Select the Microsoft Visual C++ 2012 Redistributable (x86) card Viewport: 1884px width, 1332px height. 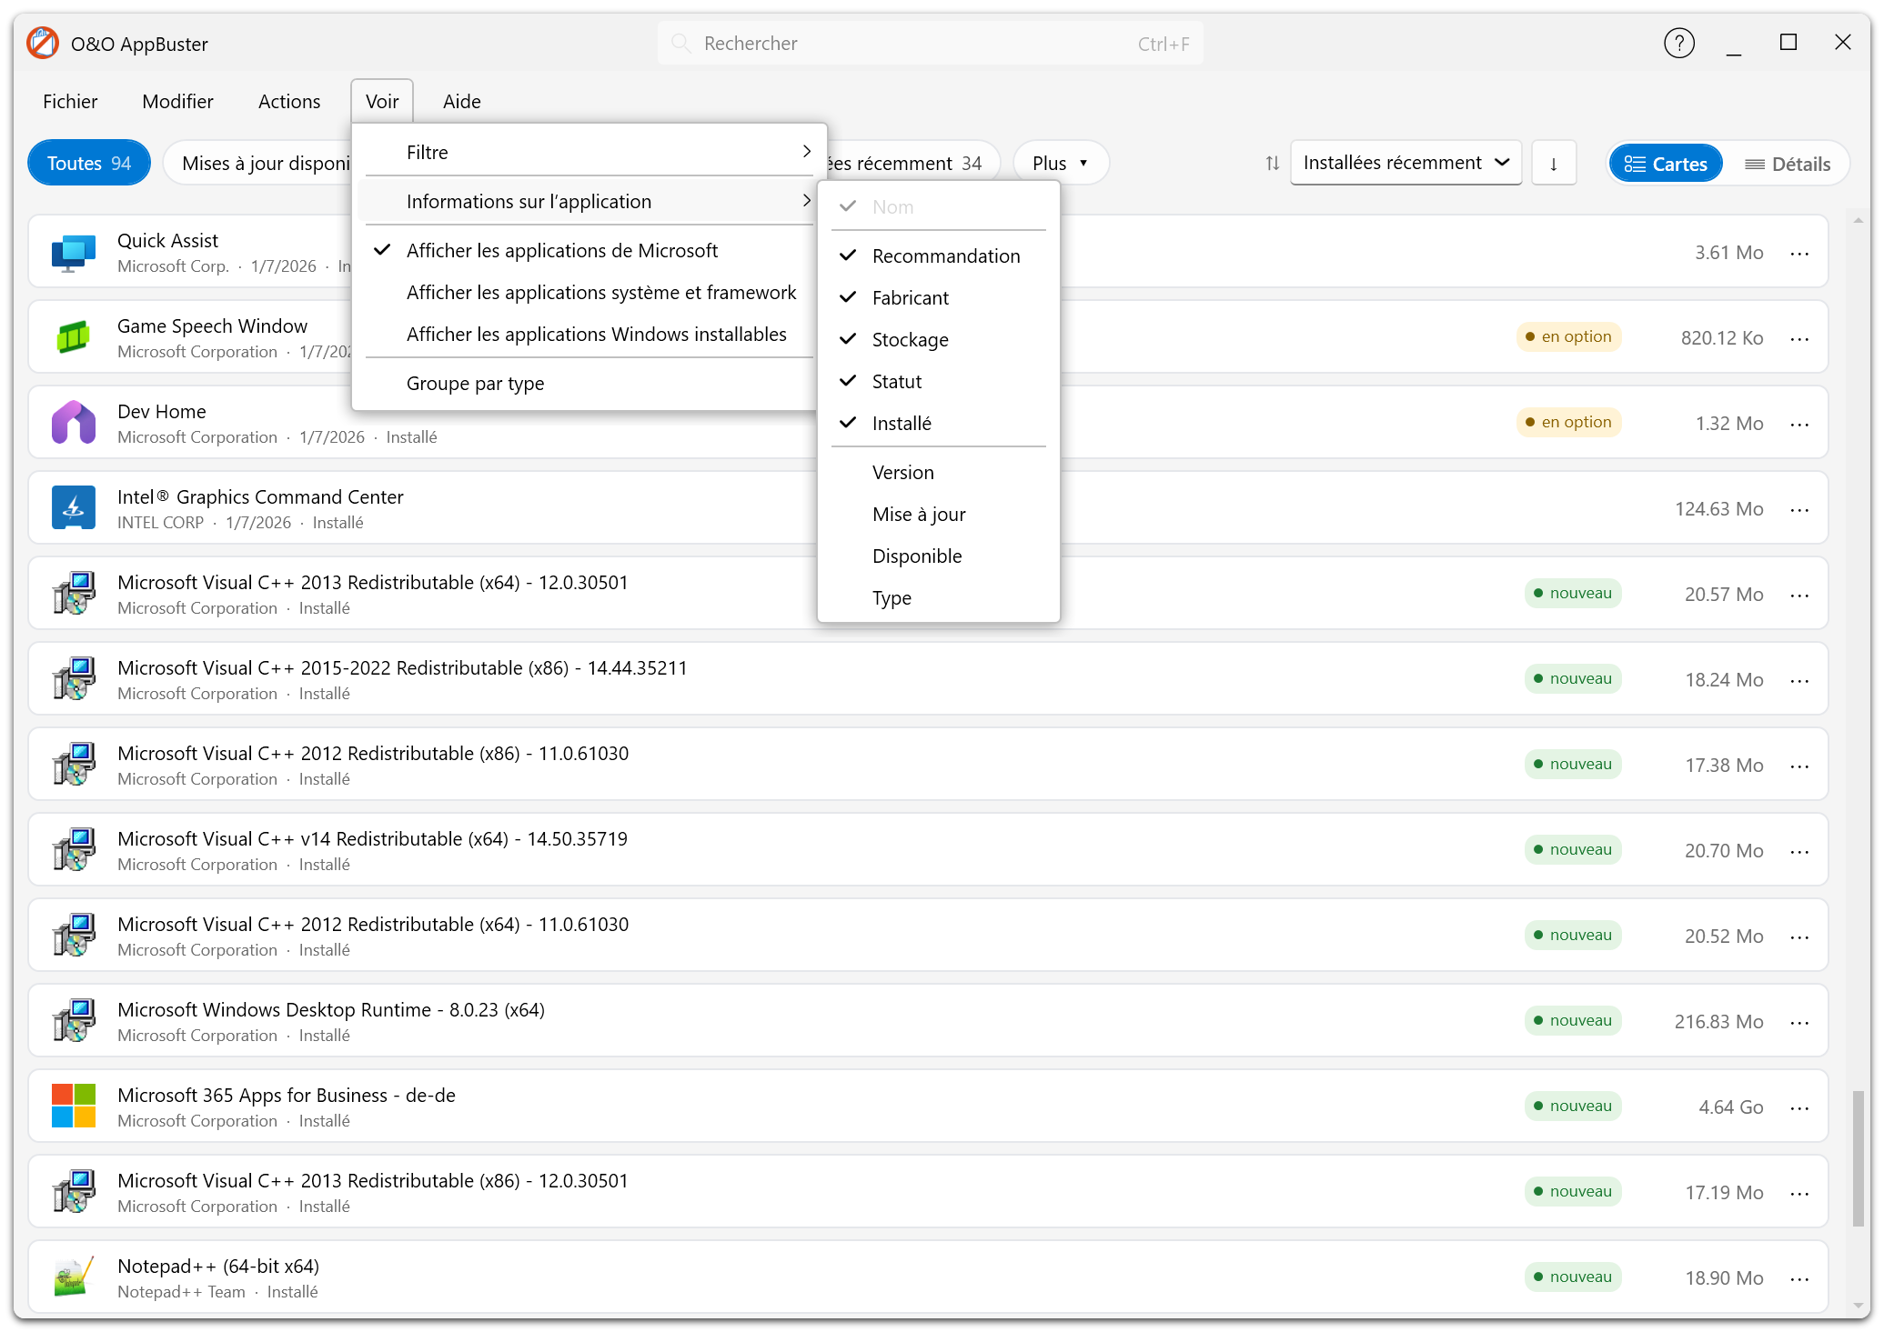coord(928,765)
